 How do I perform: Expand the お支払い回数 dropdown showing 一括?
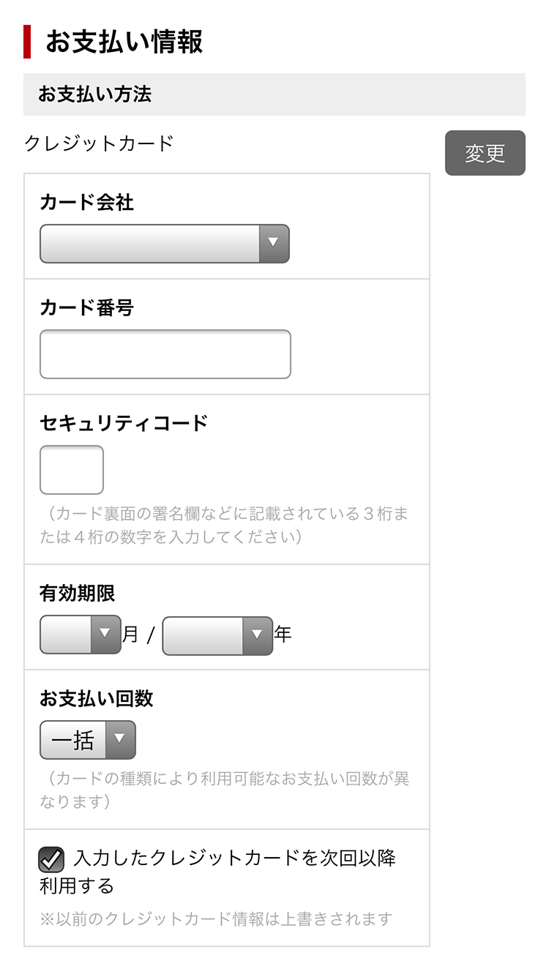pos(88,740)
